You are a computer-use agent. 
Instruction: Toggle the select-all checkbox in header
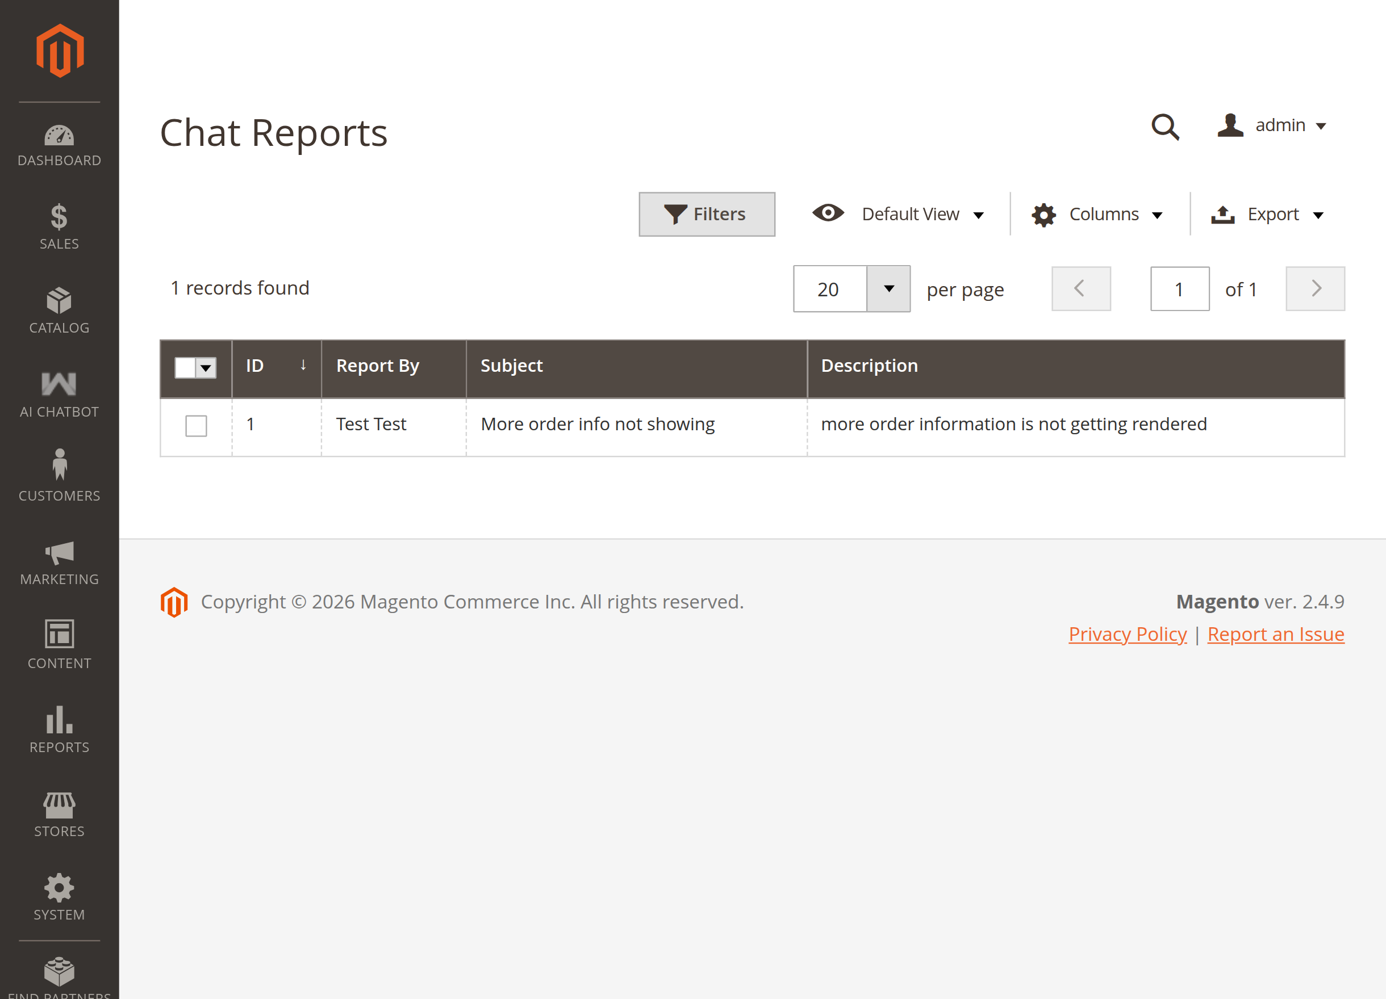click(x=185, y=368)
